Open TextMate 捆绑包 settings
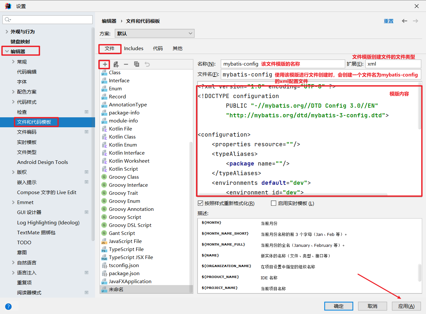 coord(36,232)
